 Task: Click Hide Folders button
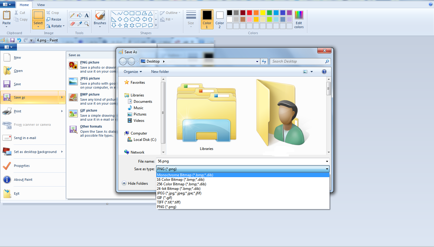coord(135,184)
